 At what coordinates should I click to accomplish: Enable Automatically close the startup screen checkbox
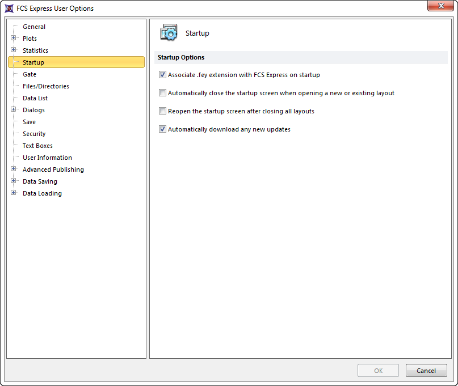click(162, 93)
